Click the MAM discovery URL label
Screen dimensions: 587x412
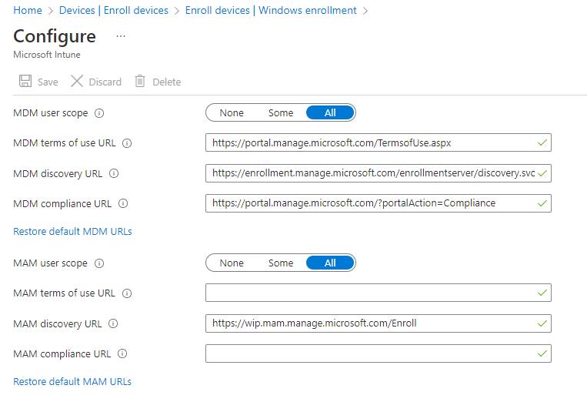click(57, 324)
